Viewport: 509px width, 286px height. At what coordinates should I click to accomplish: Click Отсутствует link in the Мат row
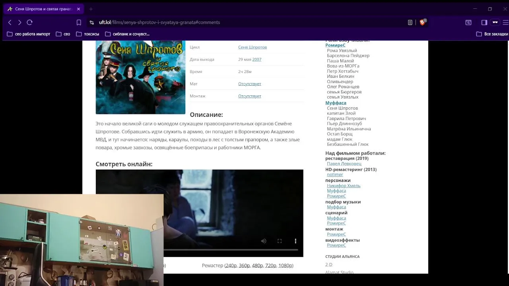click(250, 84)
